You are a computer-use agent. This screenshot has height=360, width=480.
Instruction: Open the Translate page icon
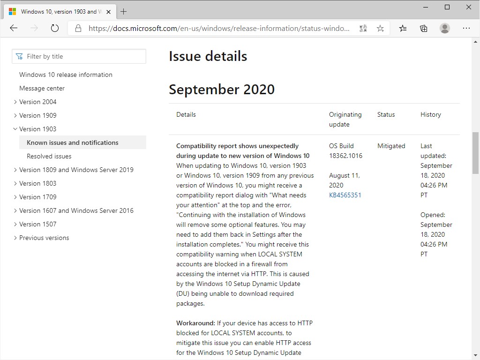pos(363,28)
